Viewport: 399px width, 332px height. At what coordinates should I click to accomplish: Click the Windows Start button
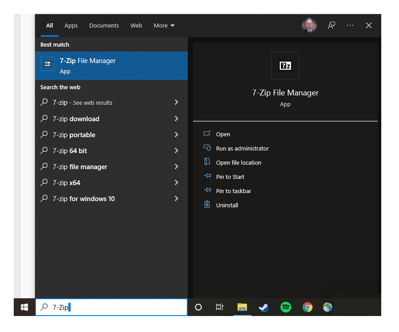[x=24, y=307]
